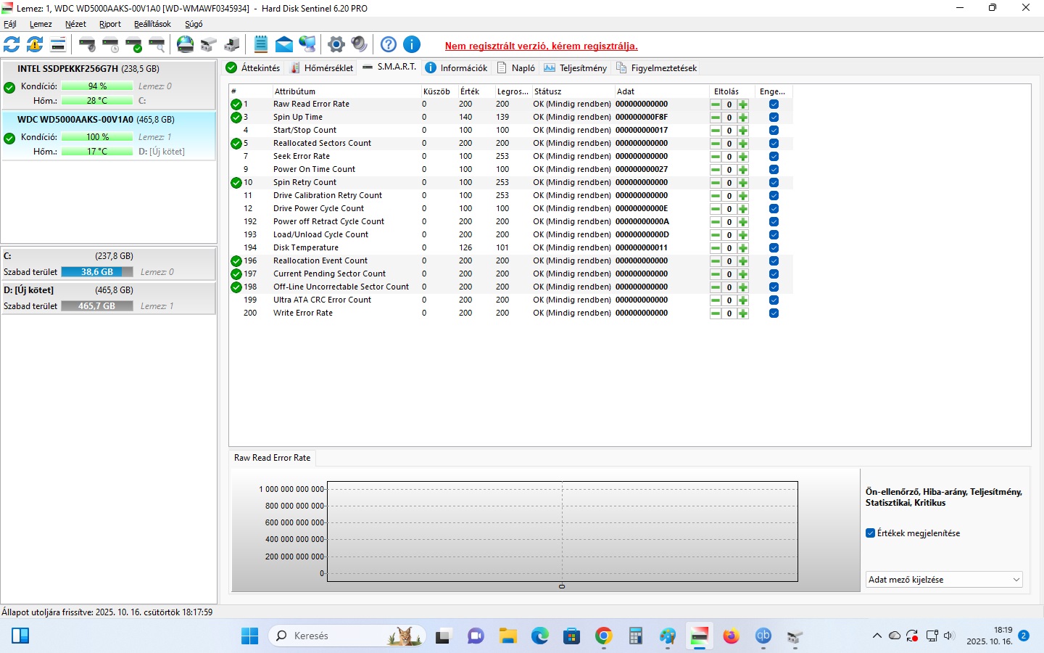Toggle the enable checkbox for Raw Read Error Rate
1044x653 pixels.
pos(774,104)
